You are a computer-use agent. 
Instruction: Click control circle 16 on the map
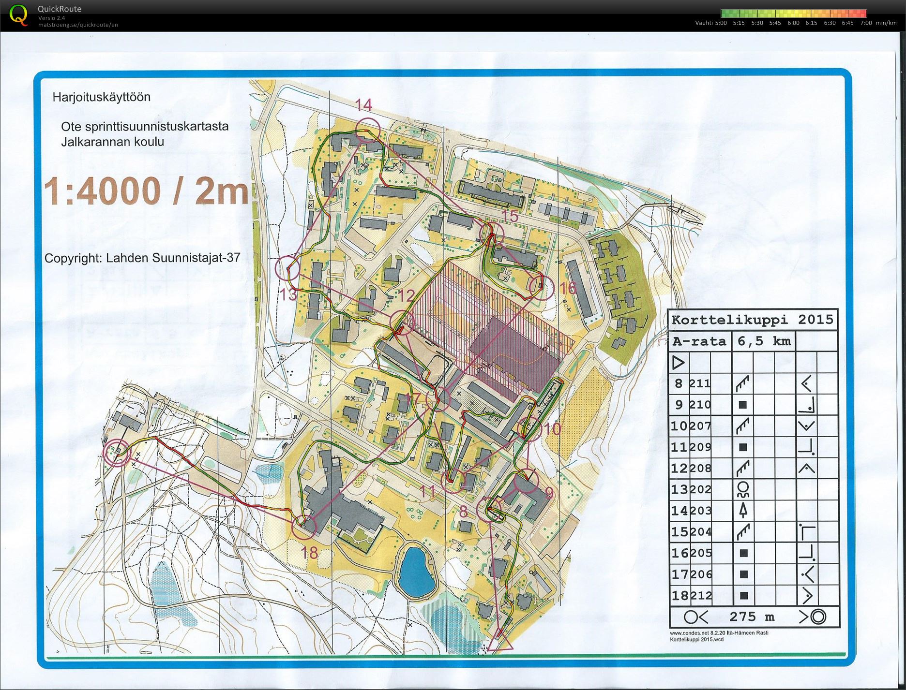coord(541,287)
